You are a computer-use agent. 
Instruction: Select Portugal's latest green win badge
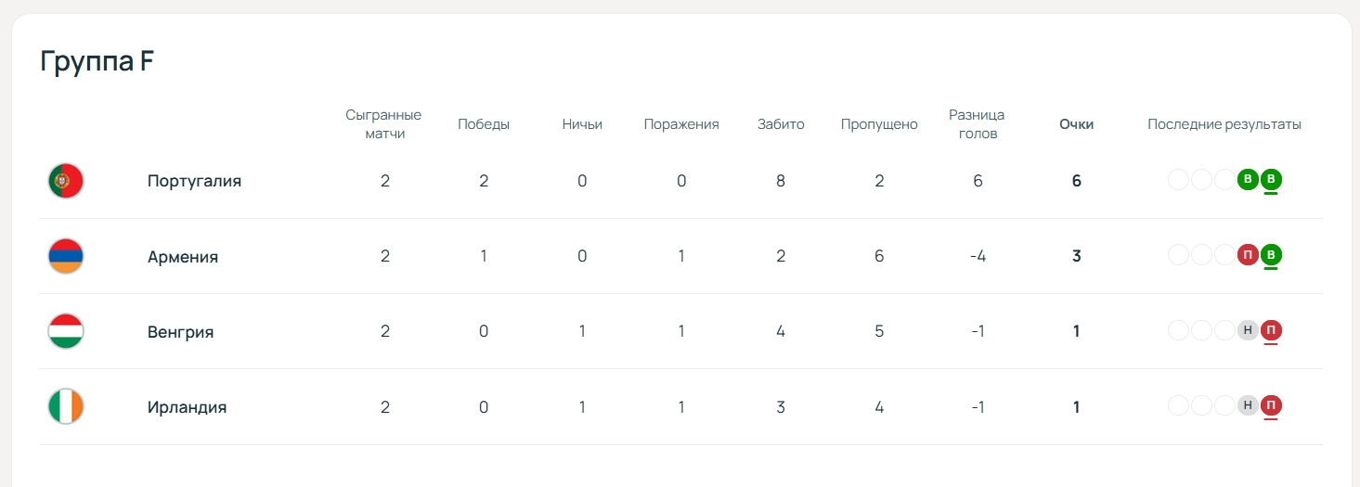coord(1271,180)
